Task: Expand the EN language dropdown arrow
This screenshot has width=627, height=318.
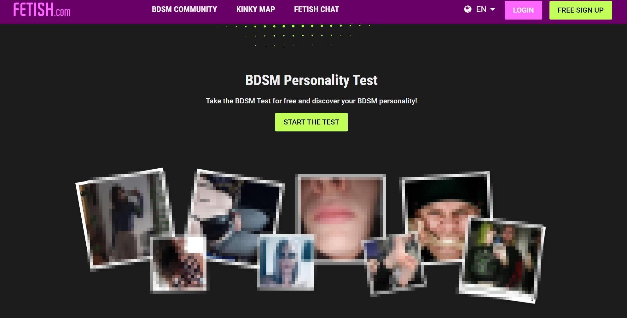Action: (x=492, y=9)
